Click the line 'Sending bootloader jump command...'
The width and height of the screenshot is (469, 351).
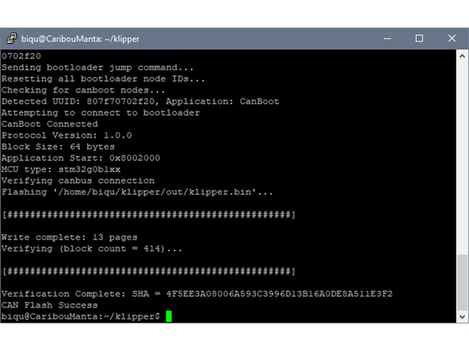[97, 67]
